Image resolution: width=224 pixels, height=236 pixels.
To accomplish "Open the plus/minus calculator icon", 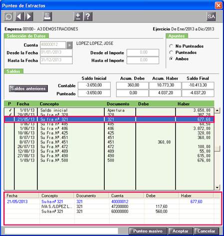I will (x=78, y=16).
